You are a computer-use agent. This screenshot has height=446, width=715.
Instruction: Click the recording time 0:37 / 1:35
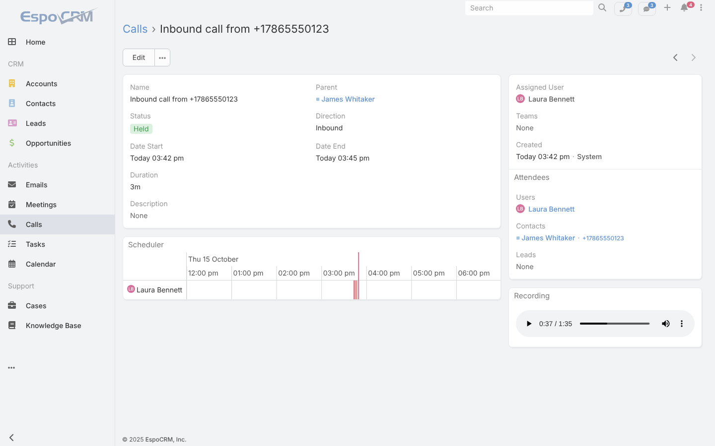point(556,324)
